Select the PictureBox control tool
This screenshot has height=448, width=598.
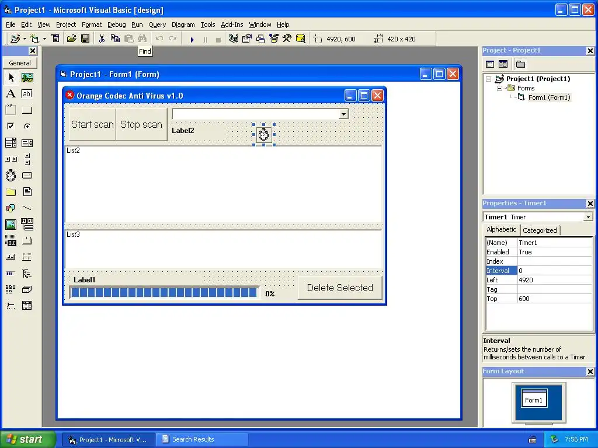27,78
